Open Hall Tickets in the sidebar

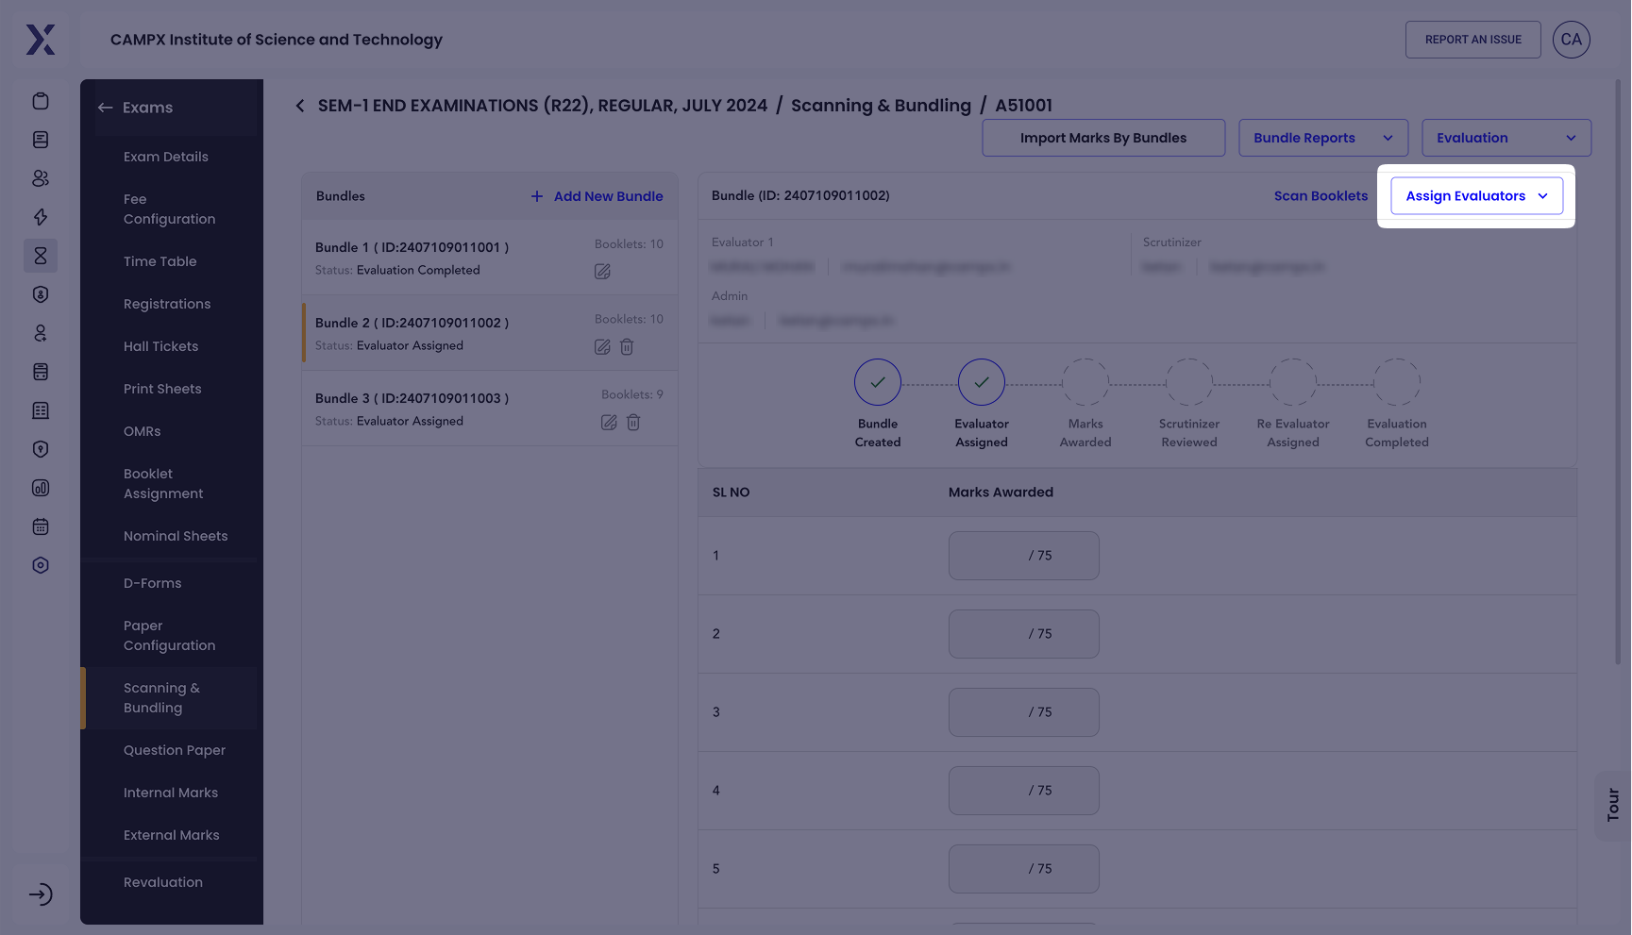pyautogui.click(x=161, y=346)
